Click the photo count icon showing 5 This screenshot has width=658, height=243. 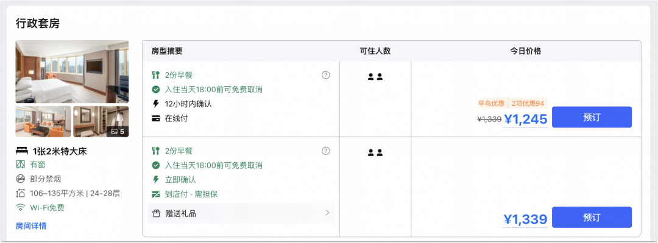pyautogui.click(x=118, y=132)
